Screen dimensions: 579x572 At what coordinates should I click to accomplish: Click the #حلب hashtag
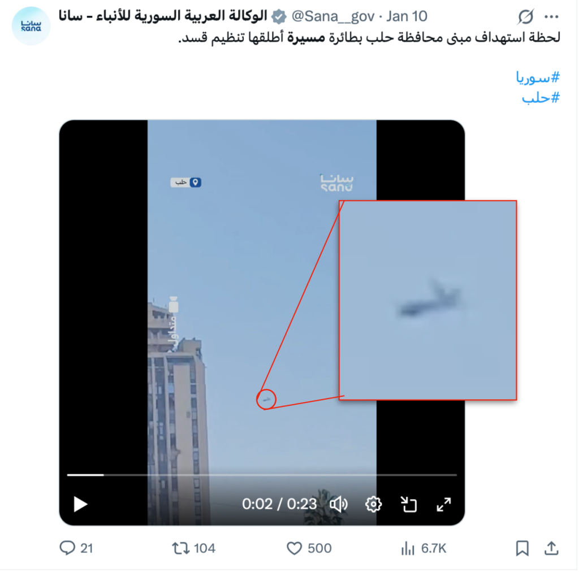pyautogui.click(x=542, y=98)
